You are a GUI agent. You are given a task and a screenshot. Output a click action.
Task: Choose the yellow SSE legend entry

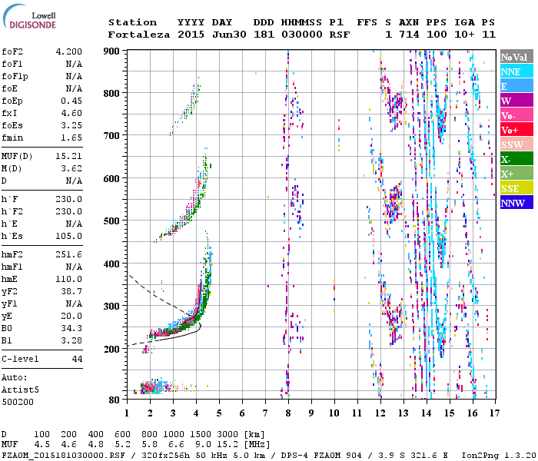[x=516, y=188]
